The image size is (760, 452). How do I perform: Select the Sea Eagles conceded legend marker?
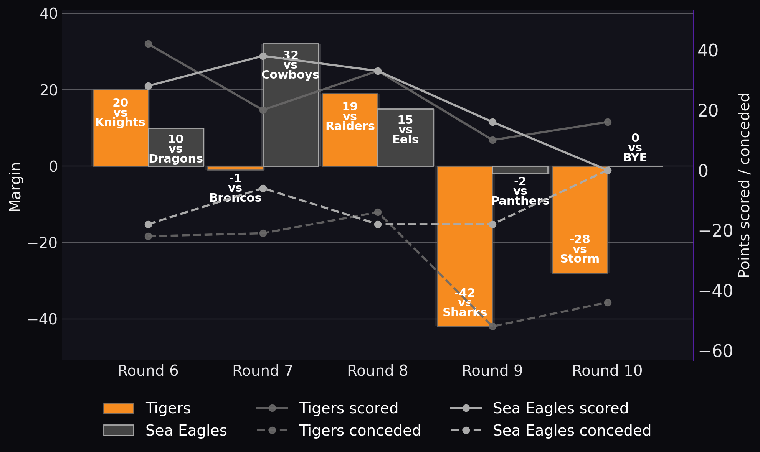click(x=466, y=430)
